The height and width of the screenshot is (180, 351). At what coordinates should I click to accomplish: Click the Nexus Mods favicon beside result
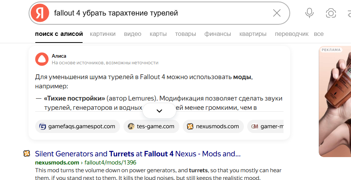27,153
